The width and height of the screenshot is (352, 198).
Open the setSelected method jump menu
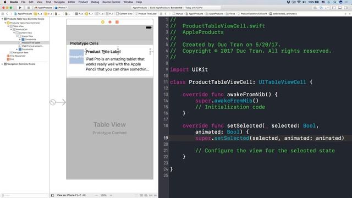[283, 14]
